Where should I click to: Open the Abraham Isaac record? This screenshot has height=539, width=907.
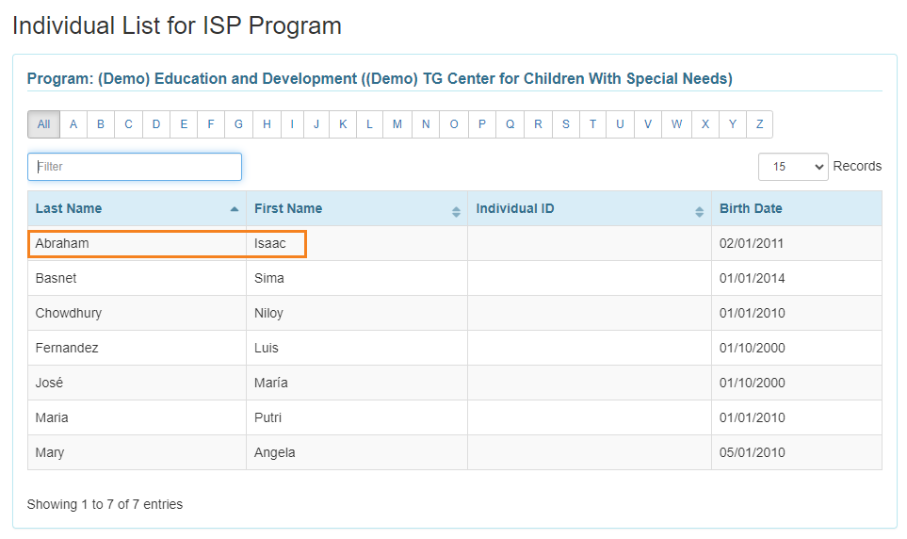tap(455, 243)
